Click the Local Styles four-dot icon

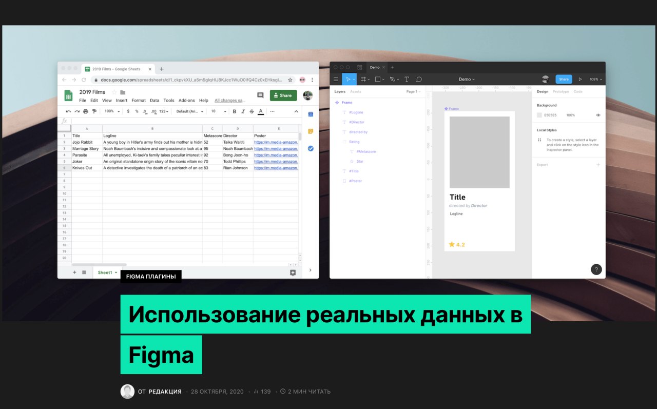(x=539, y=140)
